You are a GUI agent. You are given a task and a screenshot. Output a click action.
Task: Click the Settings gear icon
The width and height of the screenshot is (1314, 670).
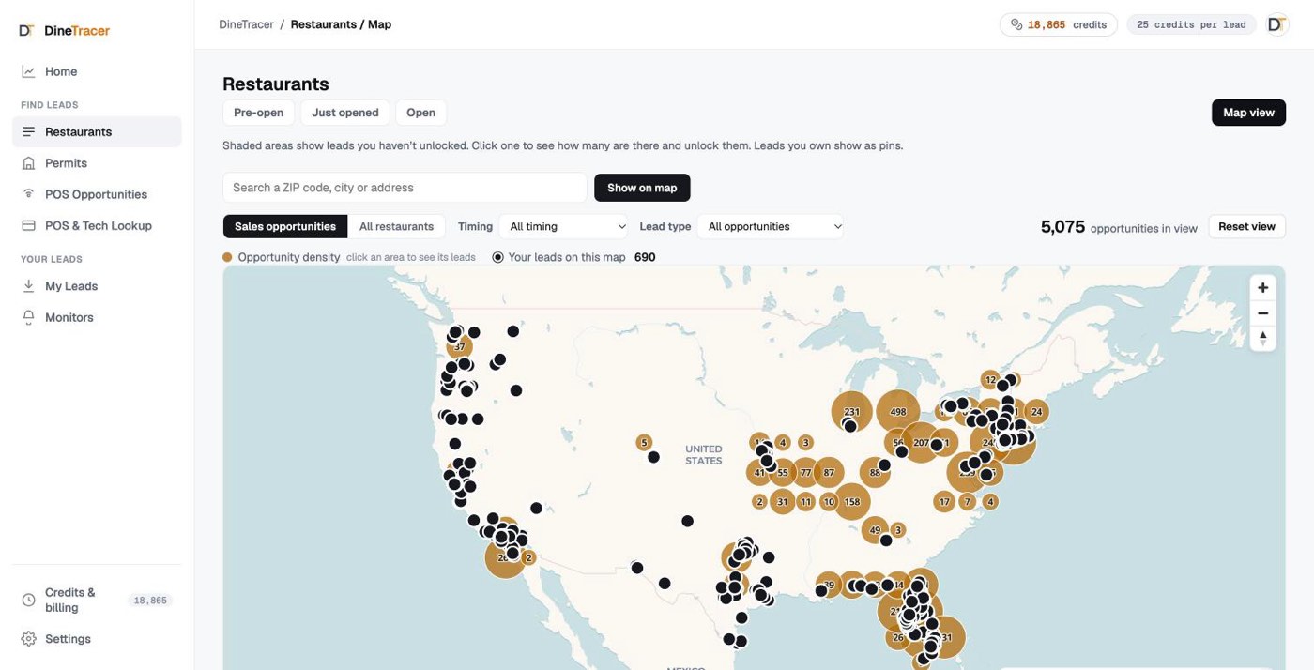[x=28, y=639]
